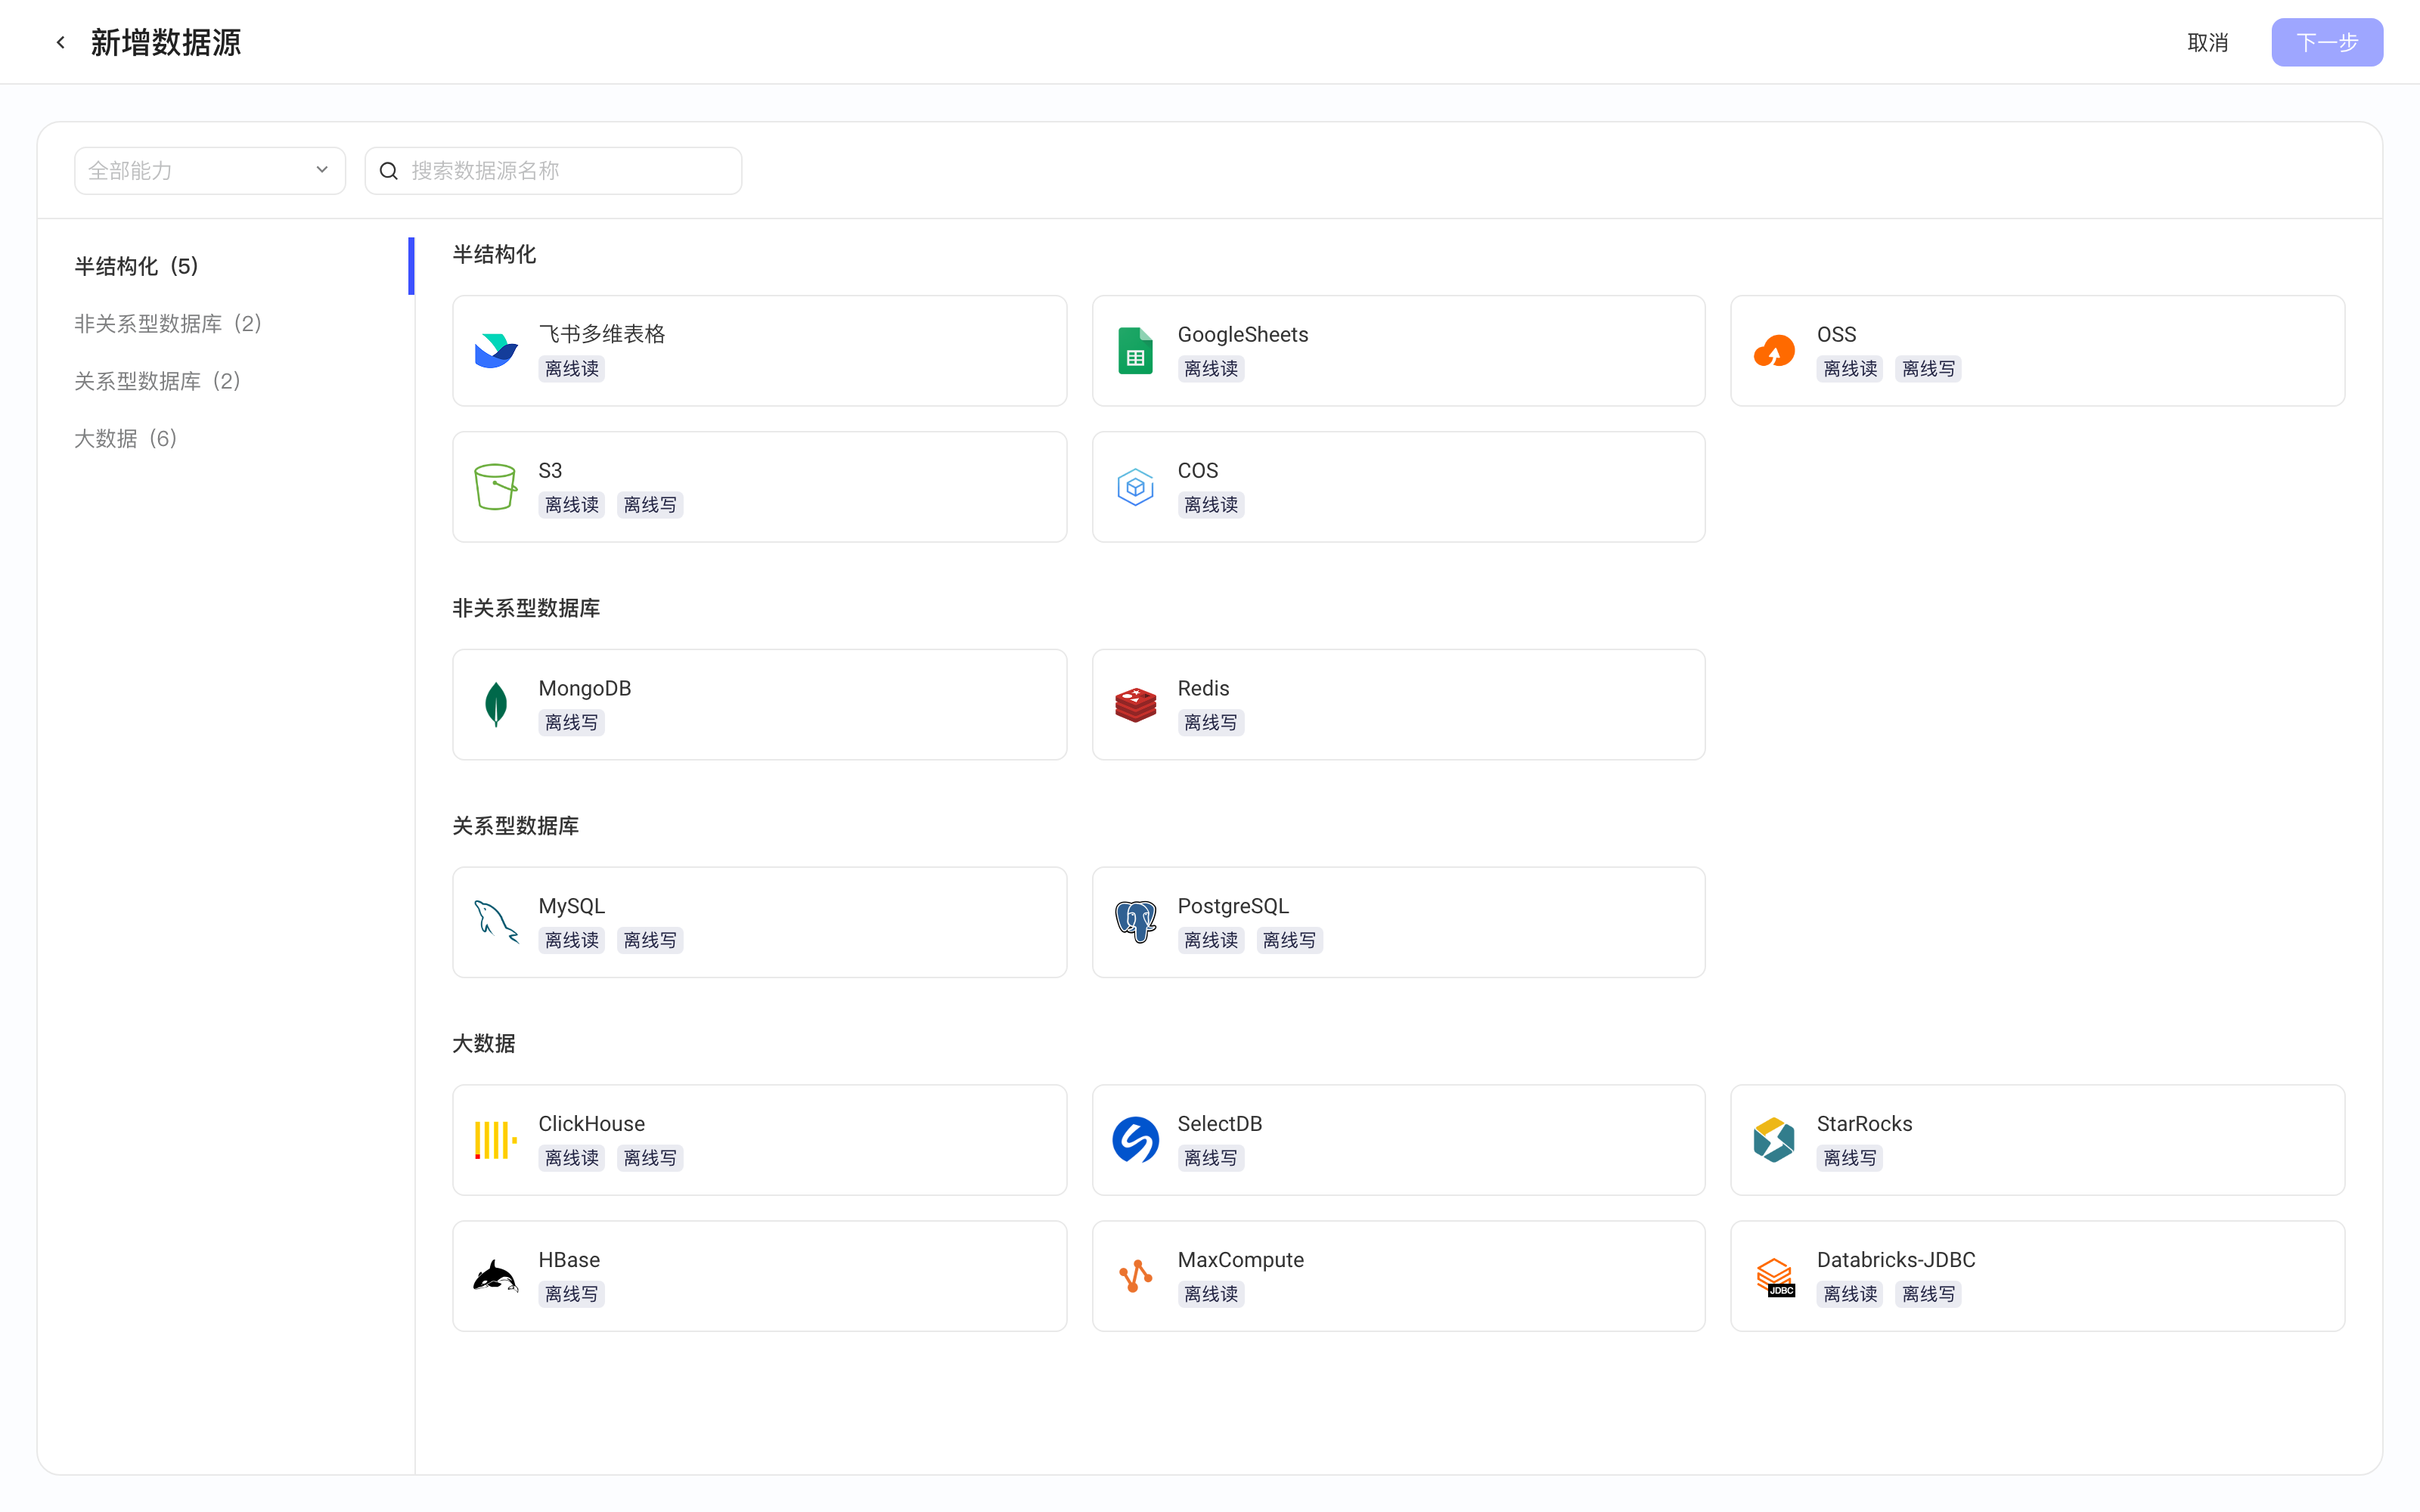The image size is (2420, 1512).
Task: Click the 离线读 tag on MySQL card
Action: click(571, 940)
